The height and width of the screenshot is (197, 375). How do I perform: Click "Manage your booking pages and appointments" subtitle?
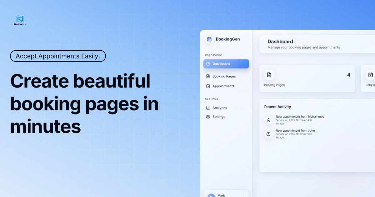(304, 48)
